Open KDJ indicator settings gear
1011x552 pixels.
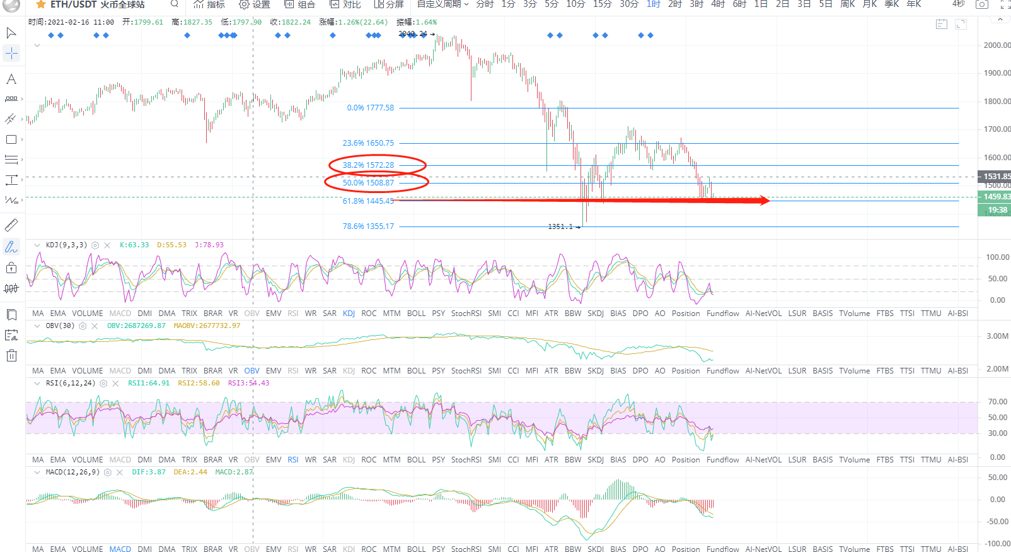tap(95, 245)
